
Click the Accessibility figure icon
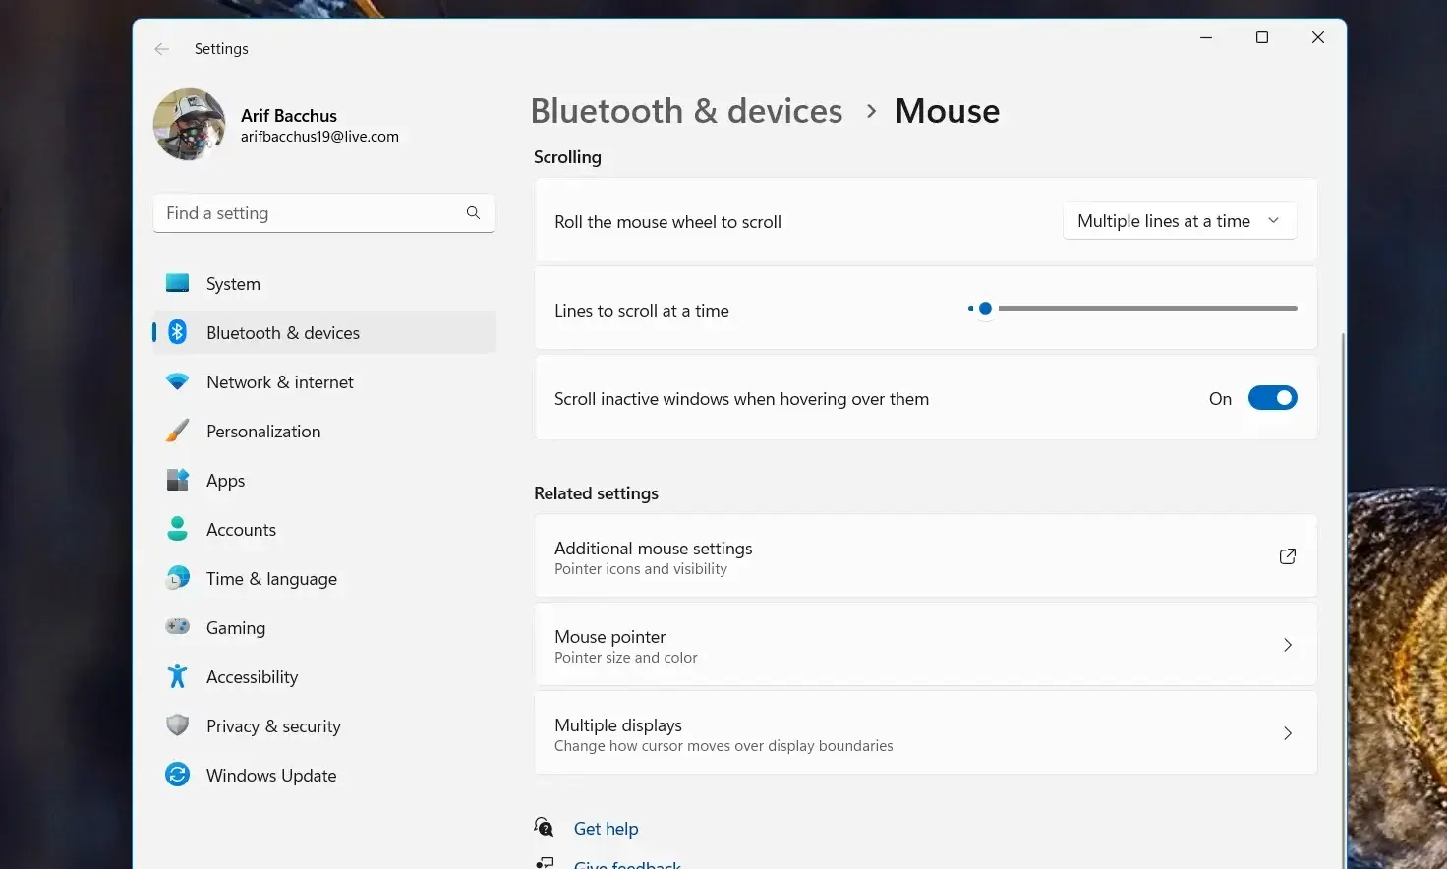pyautogui.click(x=178, y=676)
